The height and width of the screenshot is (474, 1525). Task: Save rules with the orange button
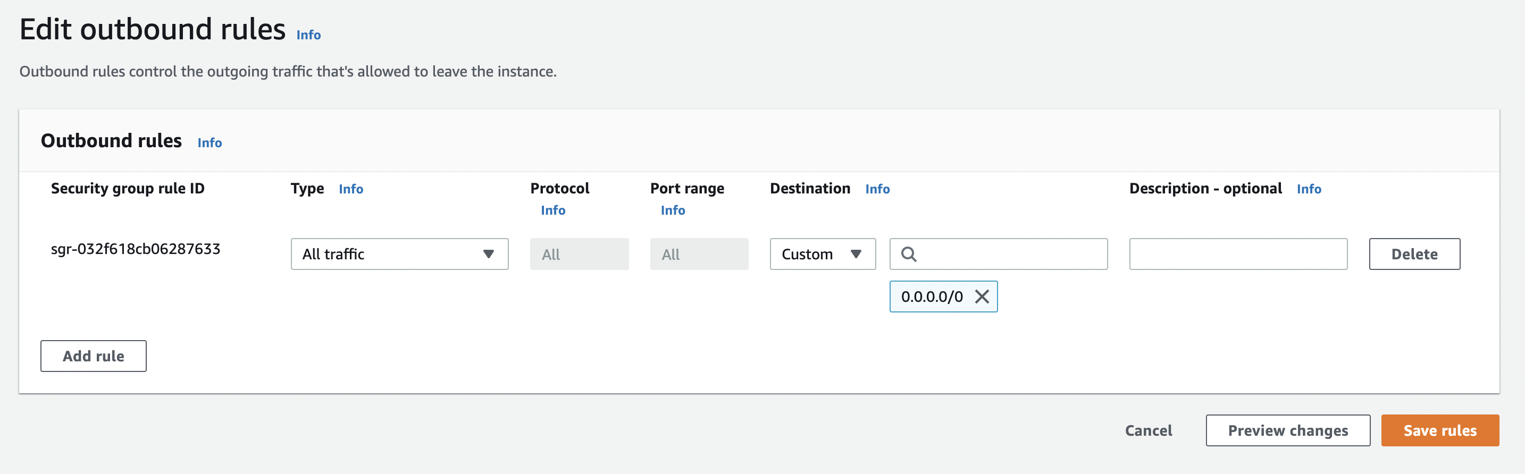coord(1439,430)
